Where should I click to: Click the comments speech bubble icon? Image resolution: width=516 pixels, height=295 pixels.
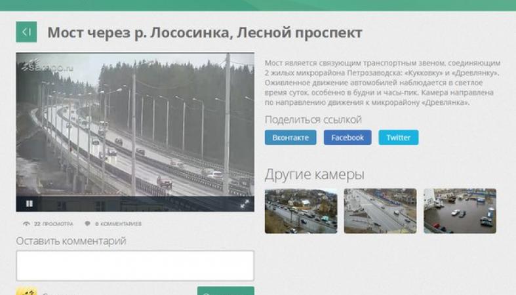tap(87, 224)
